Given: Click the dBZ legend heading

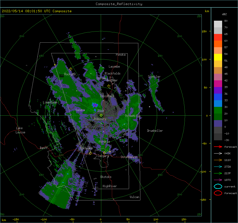Looking at the screenshot, I should [x=224, y=14].
